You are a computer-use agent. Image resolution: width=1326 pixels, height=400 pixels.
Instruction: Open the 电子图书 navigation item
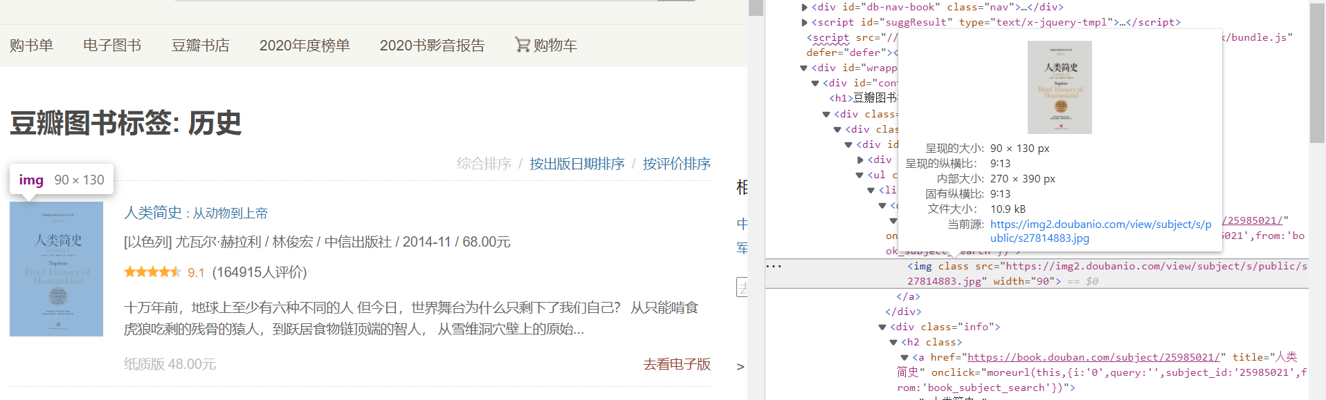tap(112, 46)
